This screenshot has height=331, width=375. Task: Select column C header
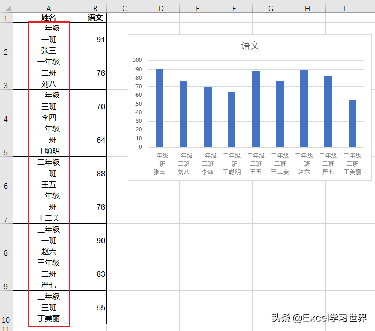[x=125, y=9]
